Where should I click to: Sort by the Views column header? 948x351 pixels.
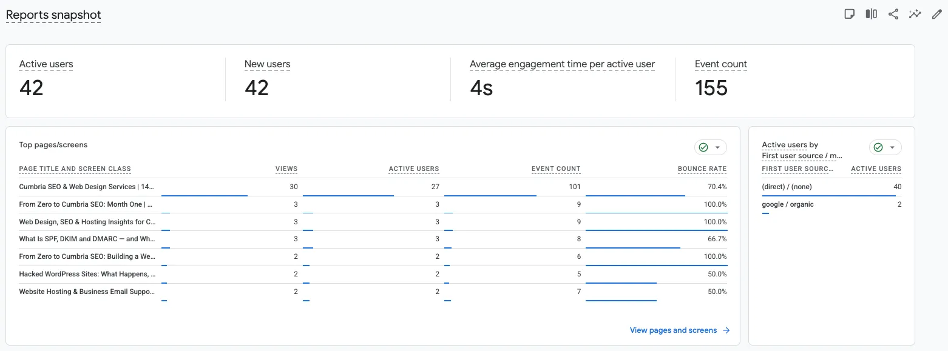pos(286,169)
